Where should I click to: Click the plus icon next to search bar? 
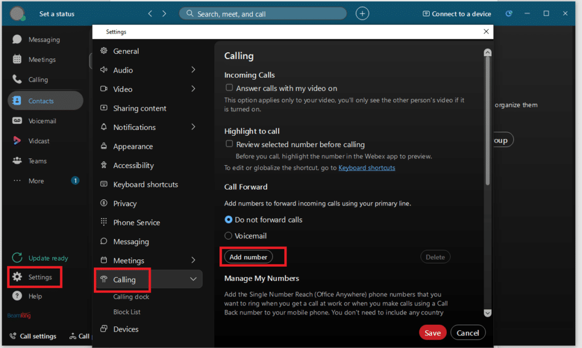362,14
